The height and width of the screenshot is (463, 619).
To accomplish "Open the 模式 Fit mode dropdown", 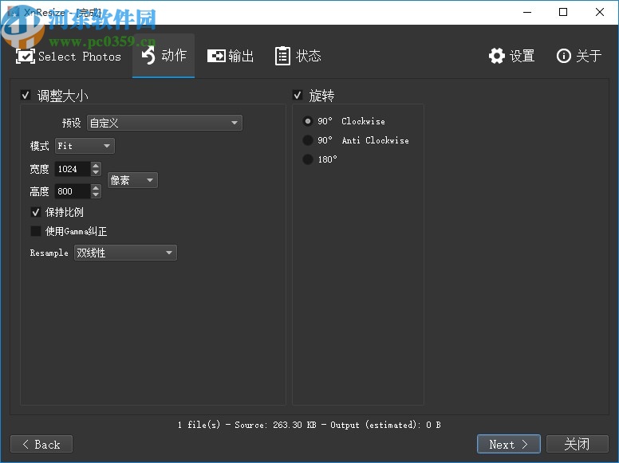I will pyautogui.click(x=85, y=146).
